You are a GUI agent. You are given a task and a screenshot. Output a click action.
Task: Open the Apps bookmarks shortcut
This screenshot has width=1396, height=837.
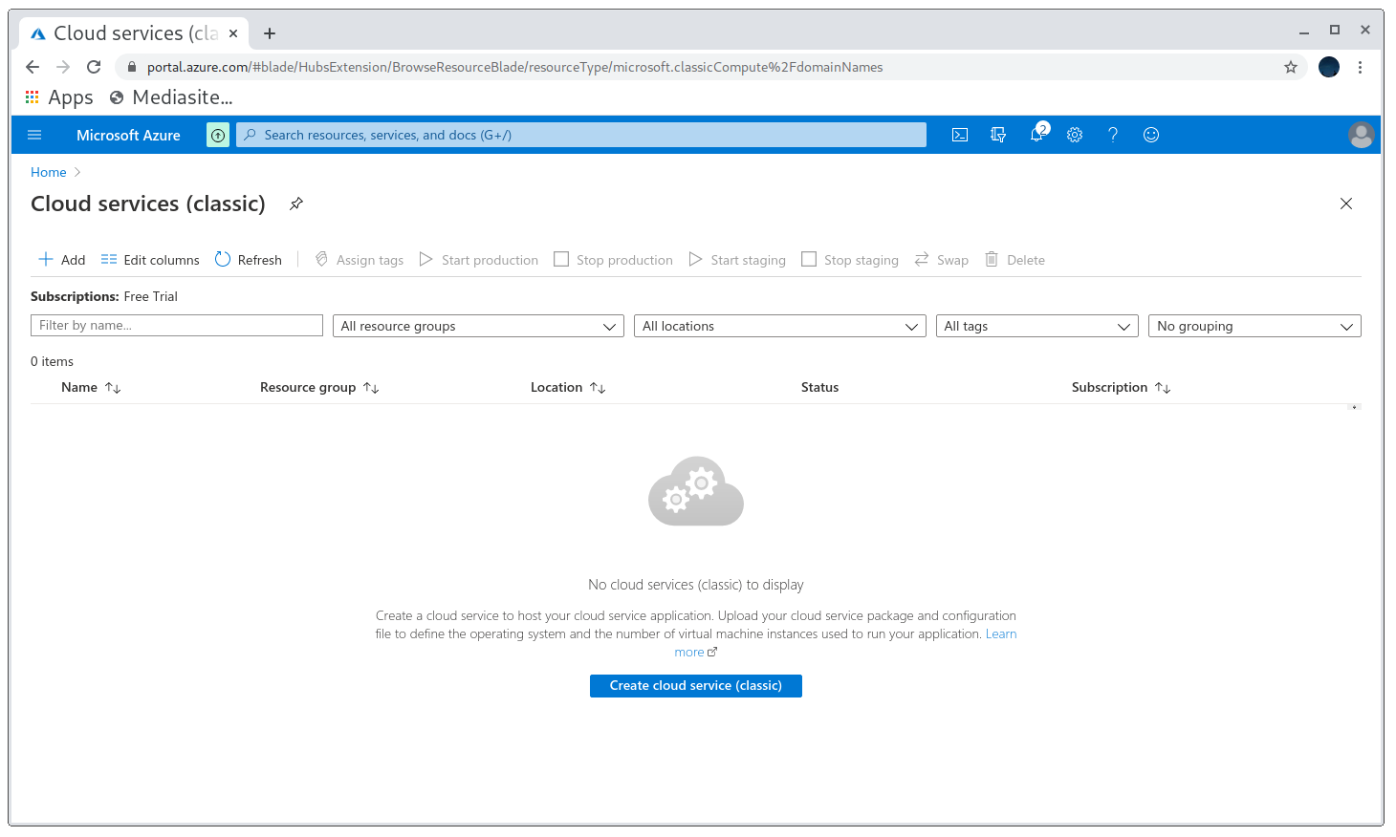pos(59,97)
